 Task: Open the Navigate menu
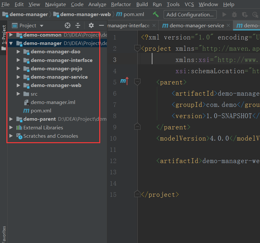point(55,4)
